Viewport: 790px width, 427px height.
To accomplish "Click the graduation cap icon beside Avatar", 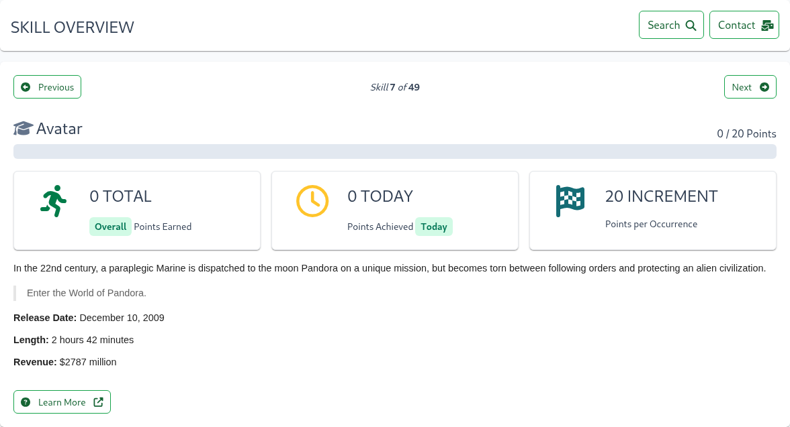I will click(x=23, y=129).
